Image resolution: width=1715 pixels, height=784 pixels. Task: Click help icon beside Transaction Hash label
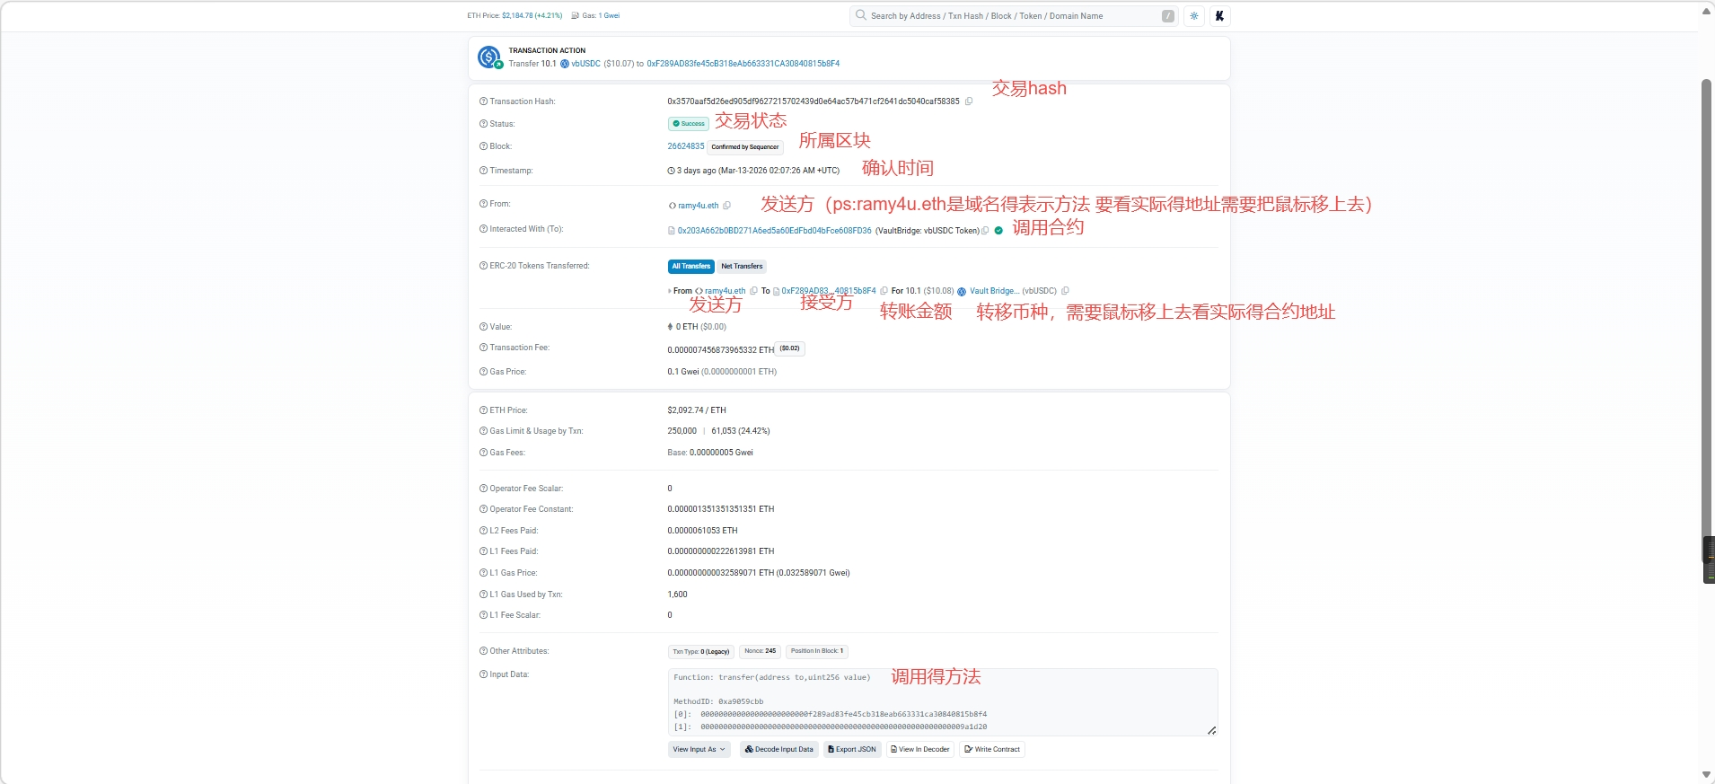484,101
